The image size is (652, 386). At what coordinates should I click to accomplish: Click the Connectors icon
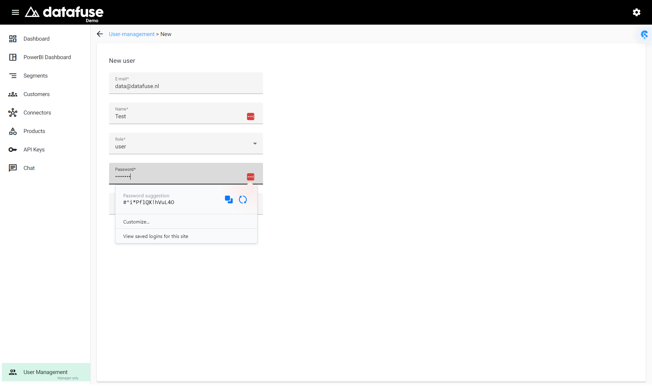coord(13,113)
